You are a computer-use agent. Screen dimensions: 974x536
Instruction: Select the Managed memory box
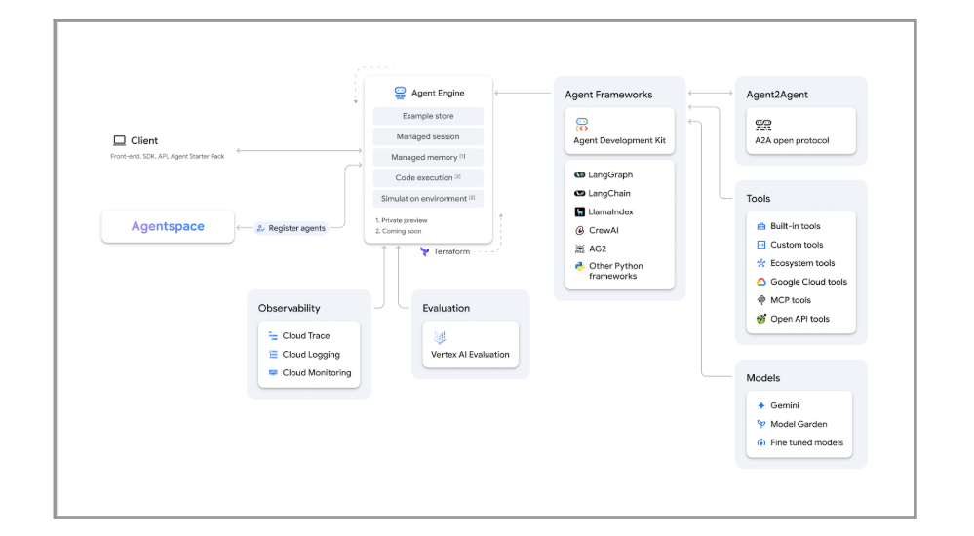point(428,157)
